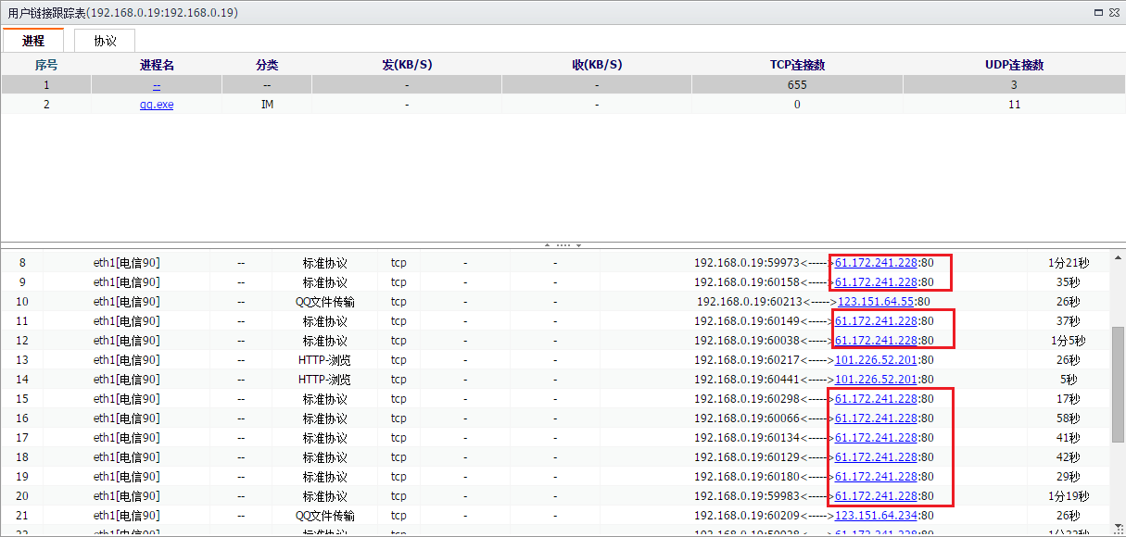Switch to the 协议 tab
Image resolution: width=1126 pixels, height=537 pixels.
click(x=105, y=41)
